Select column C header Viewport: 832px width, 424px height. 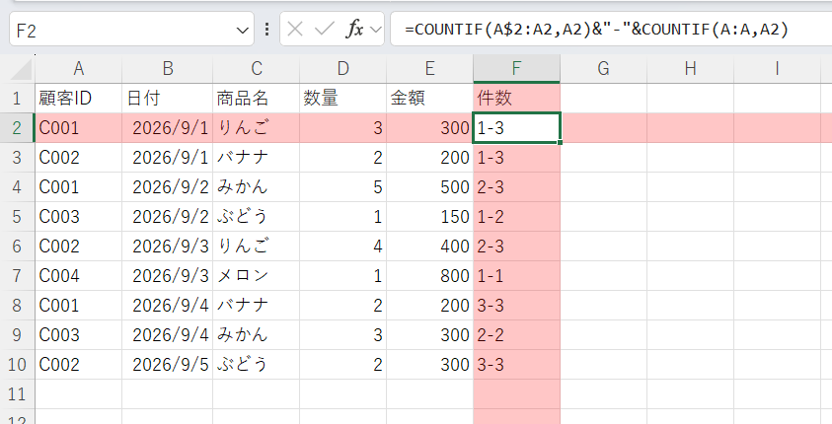pyautogui.click(x=257, y=69)
